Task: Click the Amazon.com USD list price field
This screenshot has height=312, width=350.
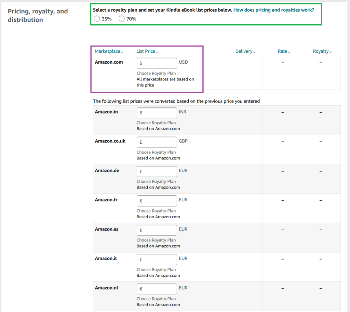Action: pos(157,63)
